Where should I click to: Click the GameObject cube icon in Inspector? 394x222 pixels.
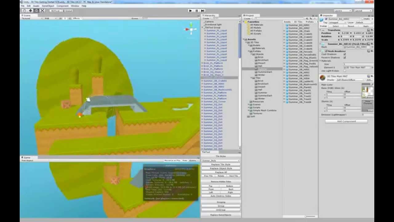pyautogui.click(x=322, y=19)
